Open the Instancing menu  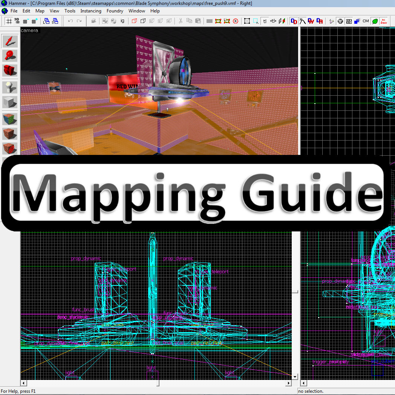(91, 11)
